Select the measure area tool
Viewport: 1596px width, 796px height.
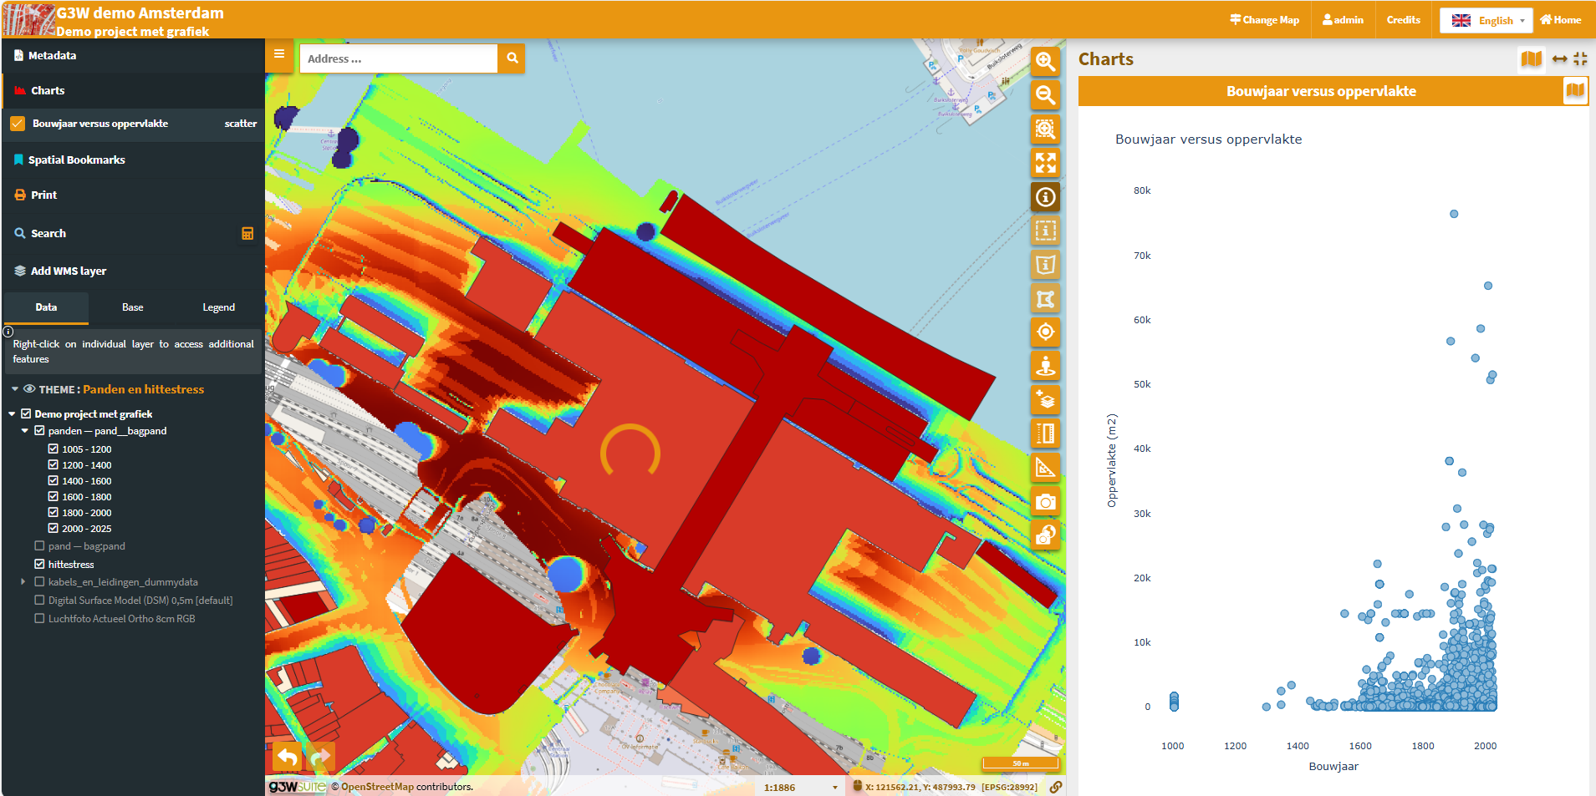click(x=1045, y=468)
